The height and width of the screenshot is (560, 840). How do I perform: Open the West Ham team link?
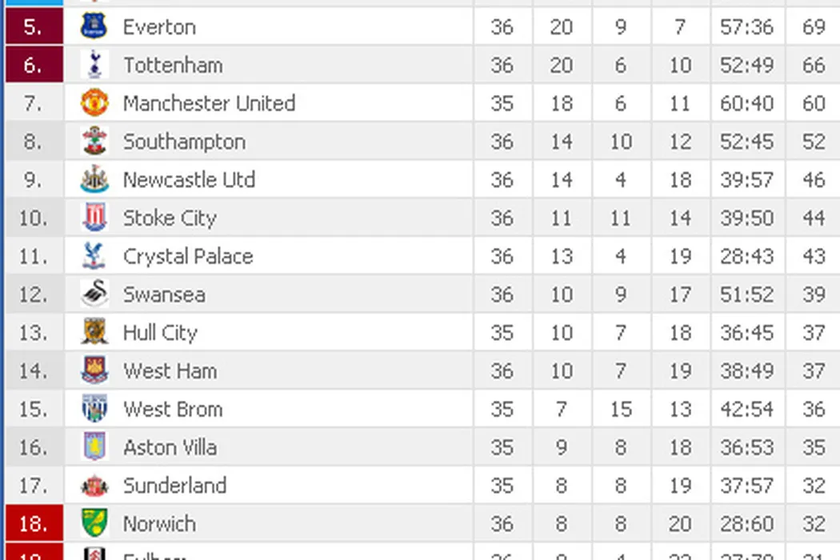click(170, 371)
